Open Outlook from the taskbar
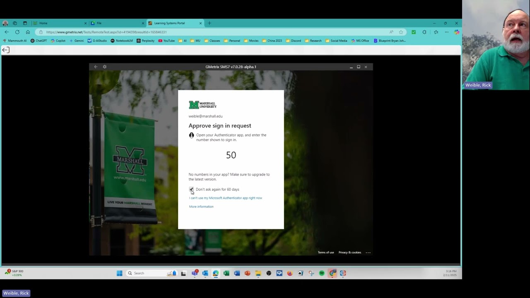Screen dimensions: 530x298 point(205,273)
